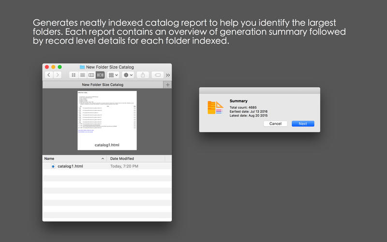This screenshot has width=387, height=242.
Task: Click the Earliest date: Jul 13 2016 line
Action: pos(249,111)
